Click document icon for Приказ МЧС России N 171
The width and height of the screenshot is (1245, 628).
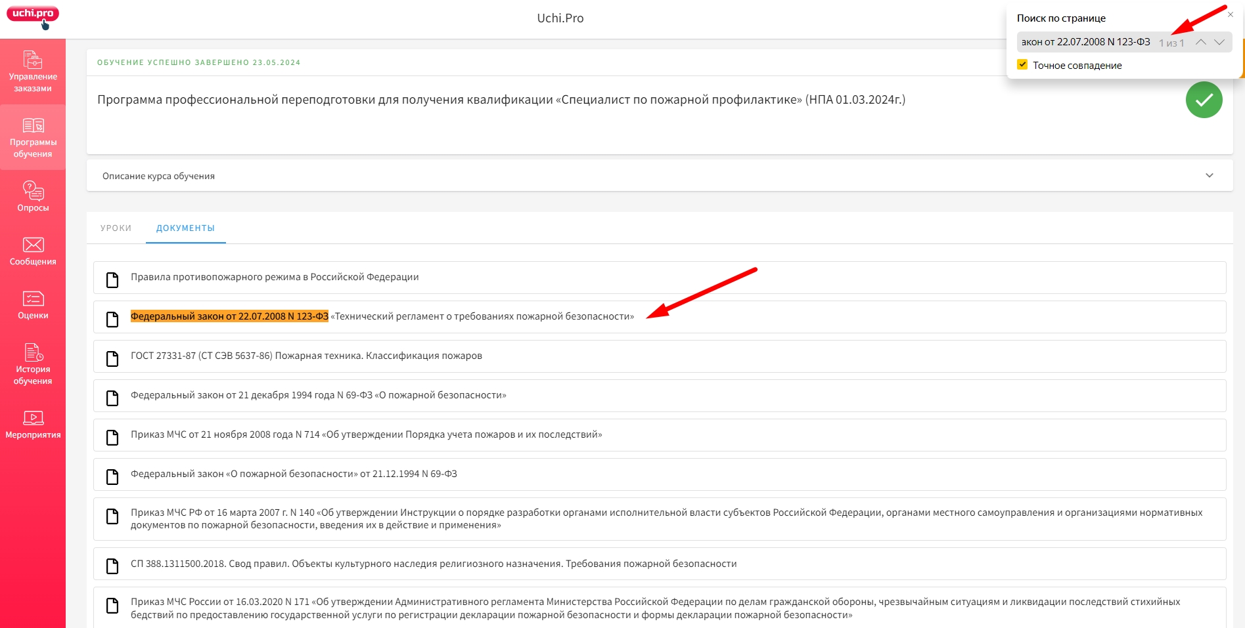(112, 606)
